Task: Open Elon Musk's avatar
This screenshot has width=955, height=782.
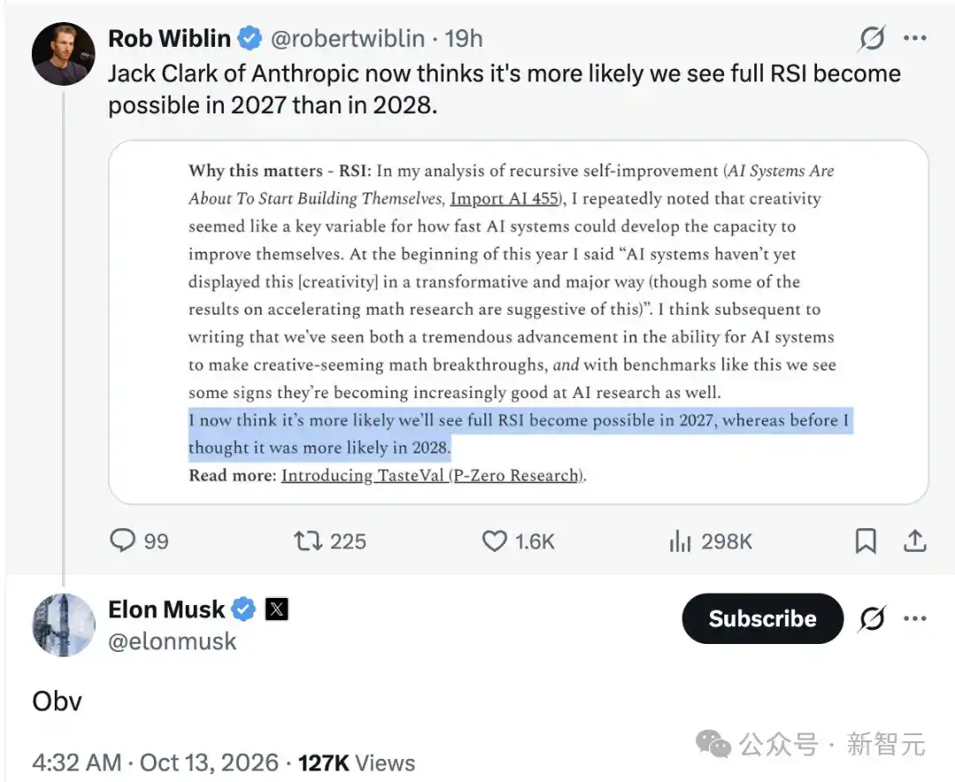Action: coord(64,625)
